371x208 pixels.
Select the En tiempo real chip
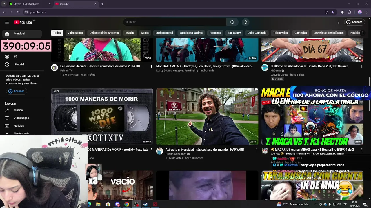click(x=164, y=33)
